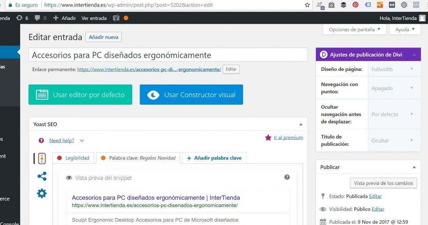428x225 pixels.
Task: Focus the post title input field
Action: point(168,55)
